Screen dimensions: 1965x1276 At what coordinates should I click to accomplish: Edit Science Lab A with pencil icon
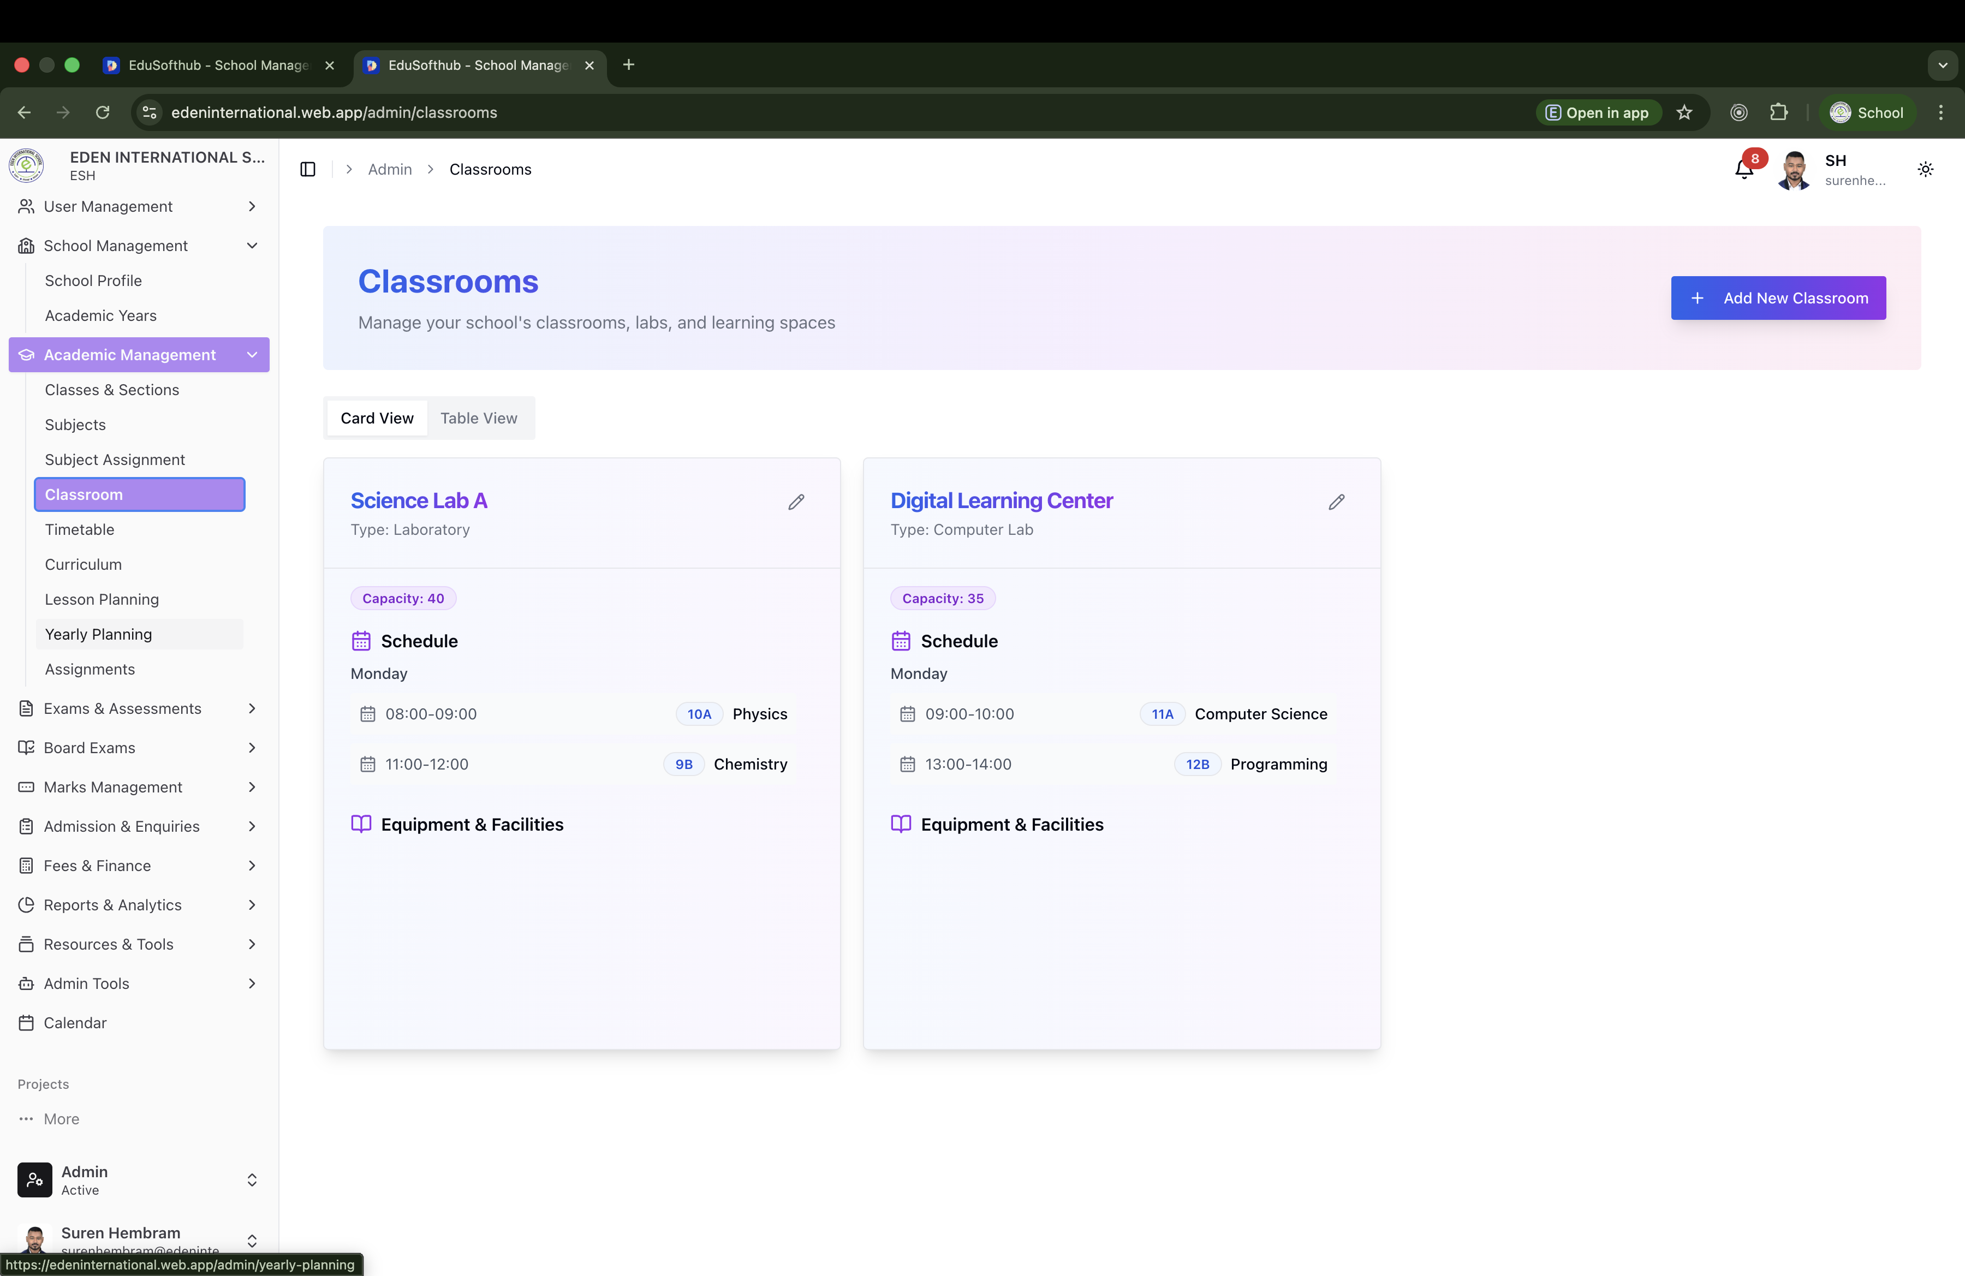pos(796,502)
